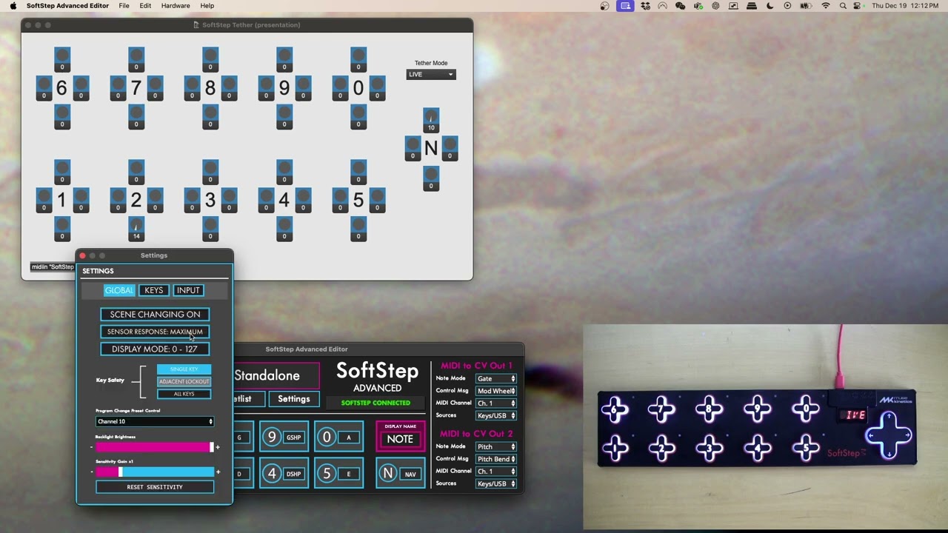Click plus beside Backlight Brightness slider
The height and width of the screenshot is (533, 948).
click(218, 447)
